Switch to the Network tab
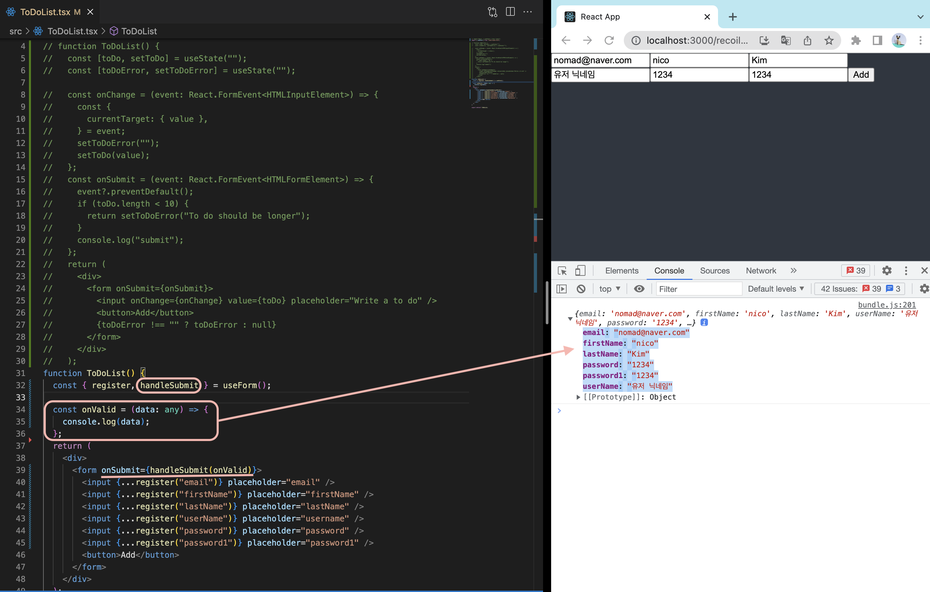This screenshot has height=592, width=930. [x=760, y=271]
